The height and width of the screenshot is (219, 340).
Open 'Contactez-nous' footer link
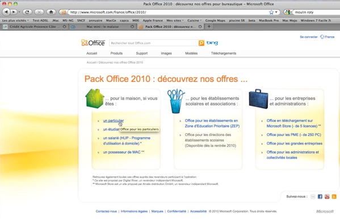click(x=106, y=211)
